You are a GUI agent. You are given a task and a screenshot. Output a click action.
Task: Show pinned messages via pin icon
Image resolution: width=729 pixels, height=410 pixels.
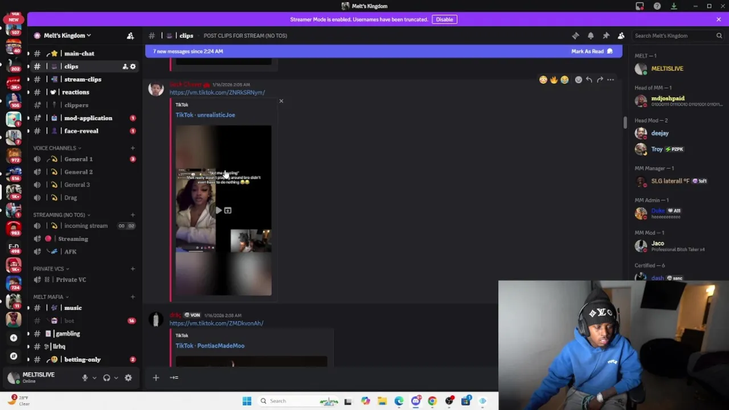pyautogui.click(x=606, y=35)
